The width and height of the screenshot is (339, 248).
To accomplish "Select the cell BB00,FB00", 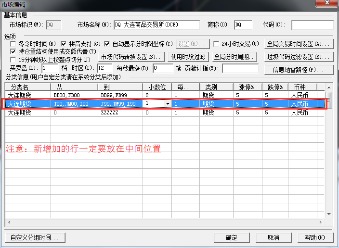I will [x=74, y=95].
